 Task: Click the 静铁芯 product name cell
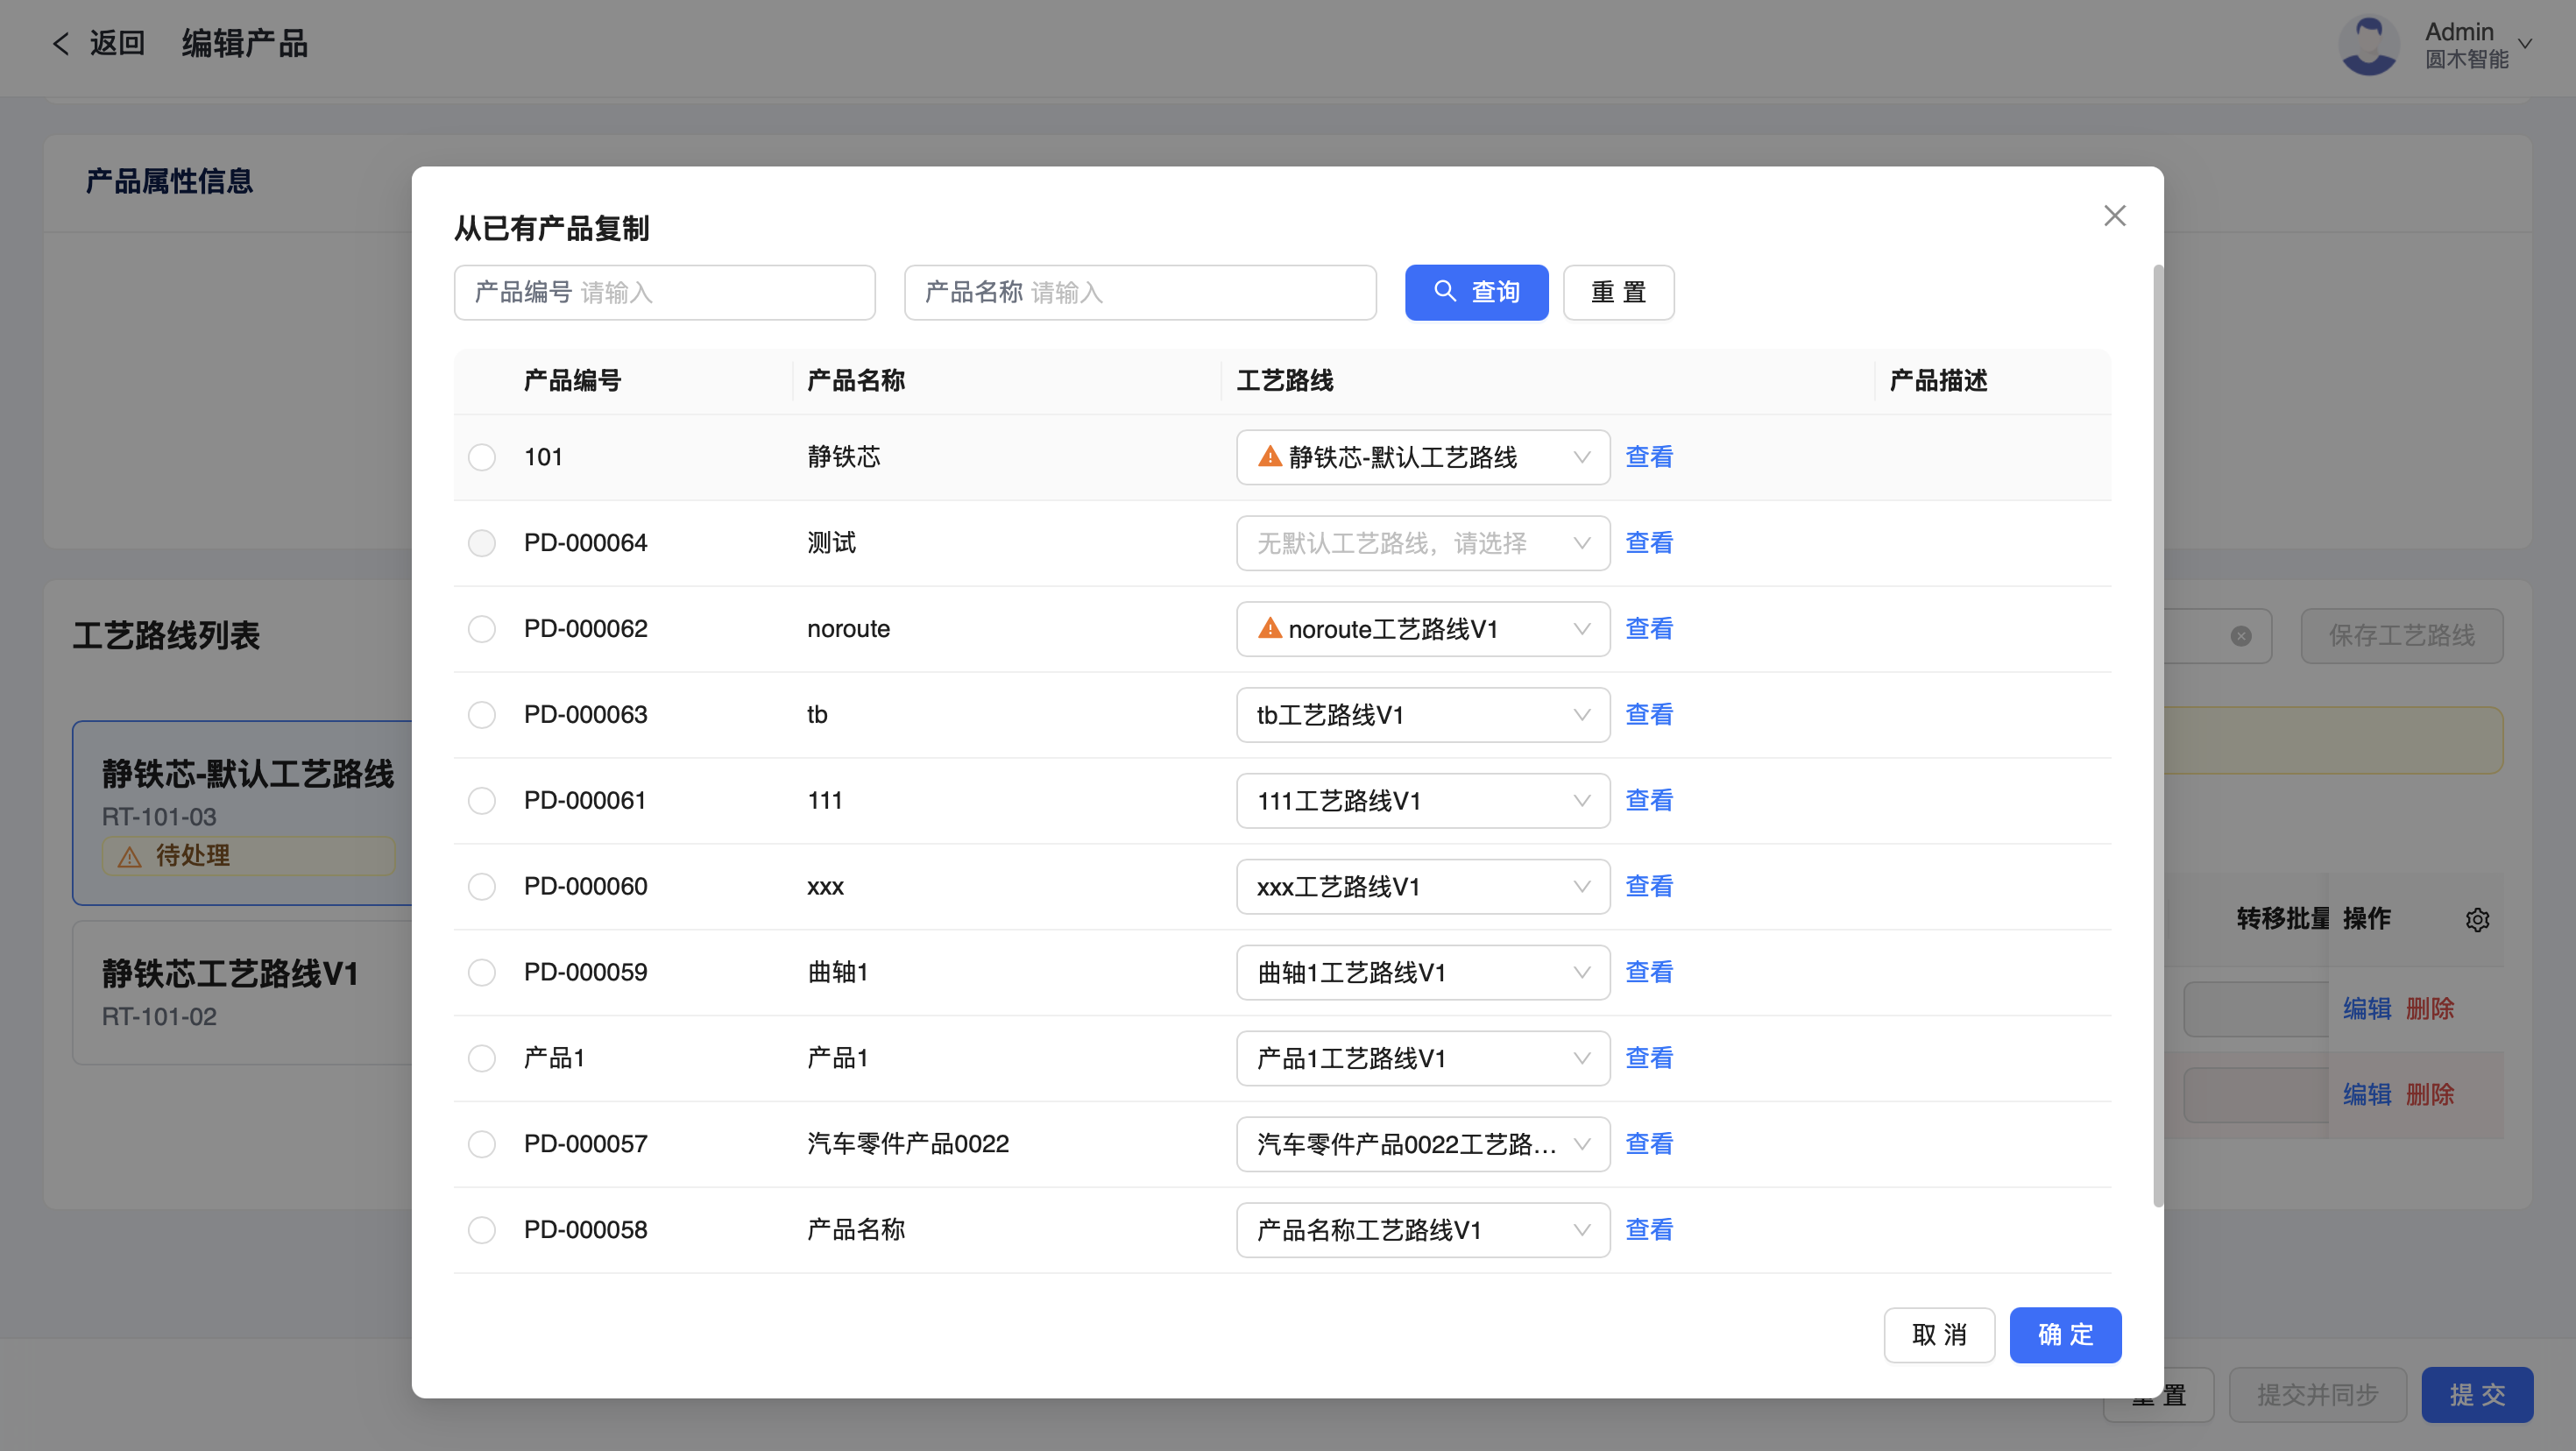coord(844,457)
